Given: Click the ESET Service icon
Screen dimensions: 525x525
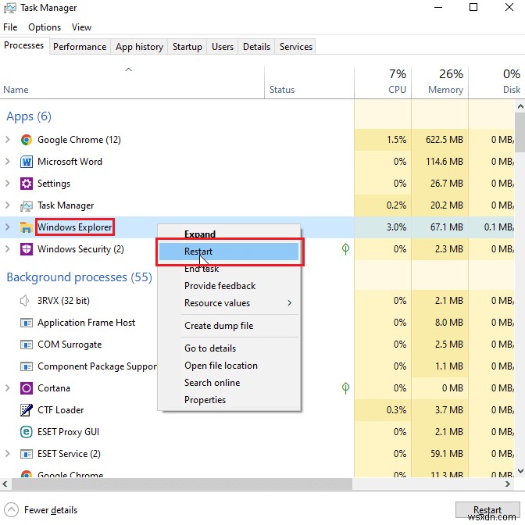Looking at the screenshot, I should (26, 454).
